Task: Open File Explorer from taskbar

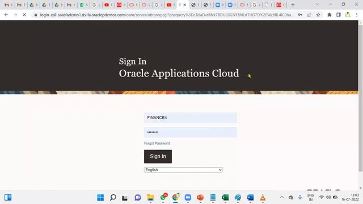Action: 150,198
